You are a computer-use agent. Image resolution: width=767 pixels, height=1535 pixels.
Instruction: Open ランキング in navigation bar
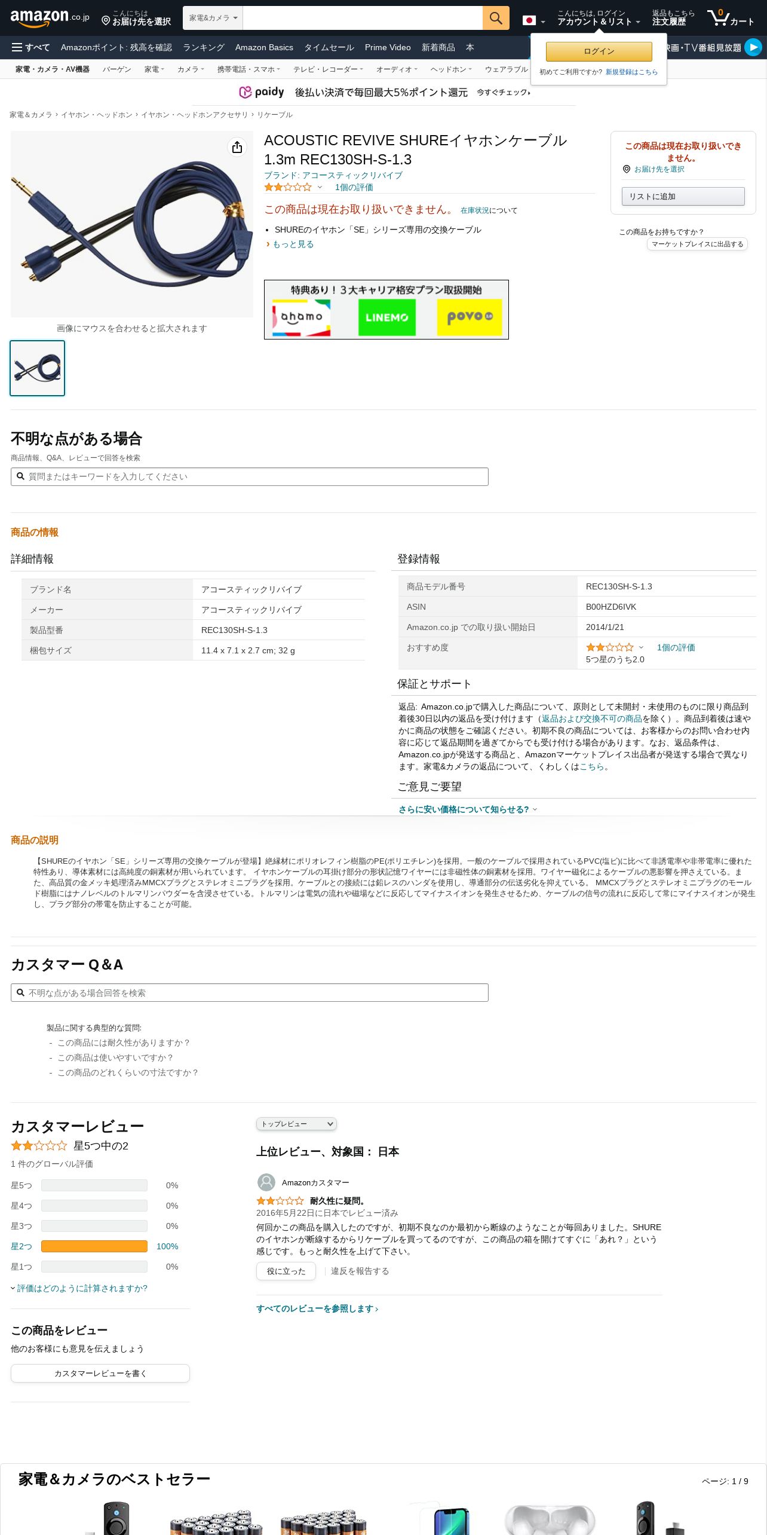pos(204,47)
